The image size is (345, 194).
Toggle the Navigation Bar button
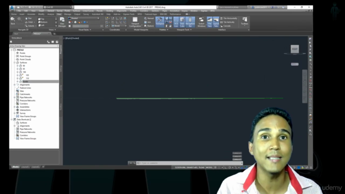pos(190,22)
